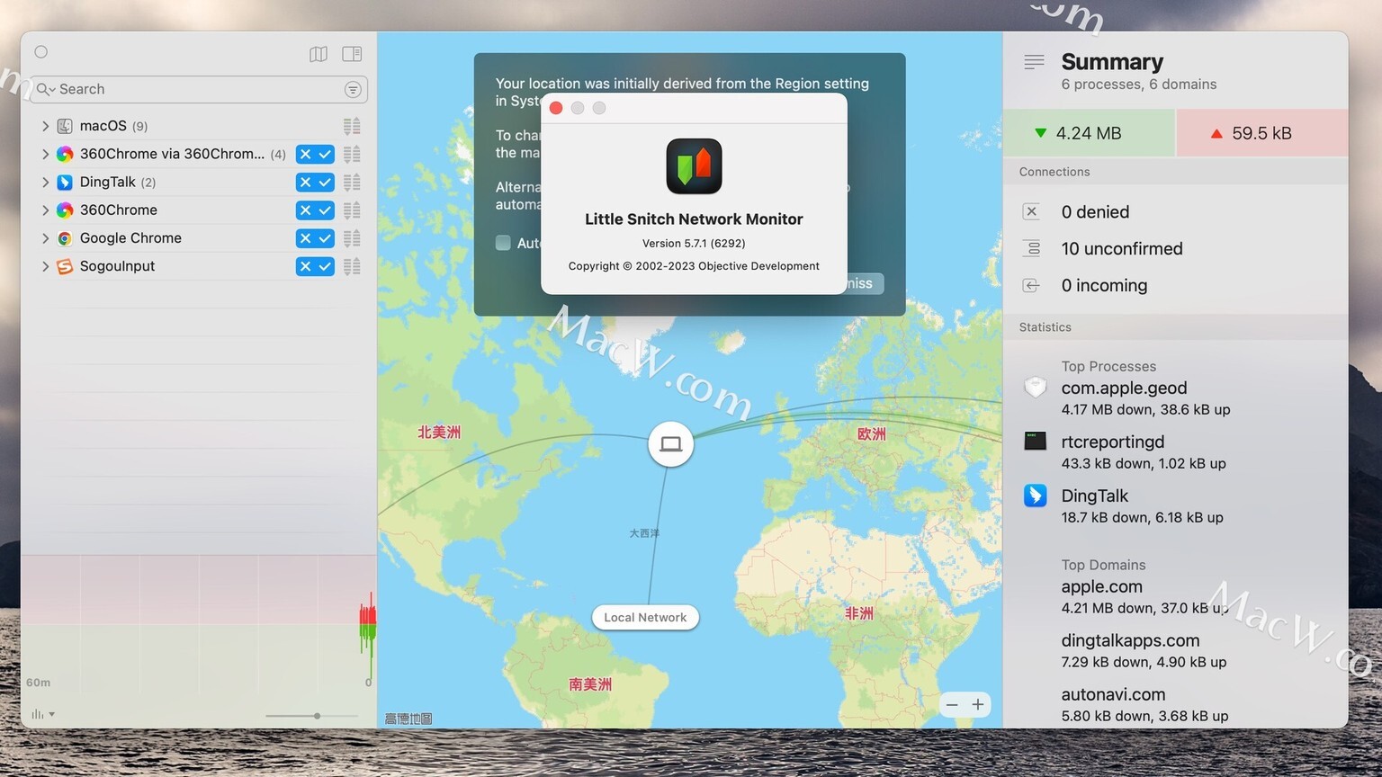Click the com.apple.geod process icon
Image resolution: width=1382 pixels, height=777 pixels.
click(1036, 388)
